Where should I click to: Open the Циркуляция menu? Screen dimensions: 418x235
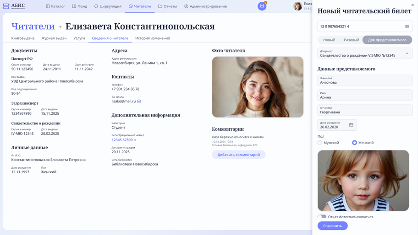pyautogui.click(x=108, y=6)
